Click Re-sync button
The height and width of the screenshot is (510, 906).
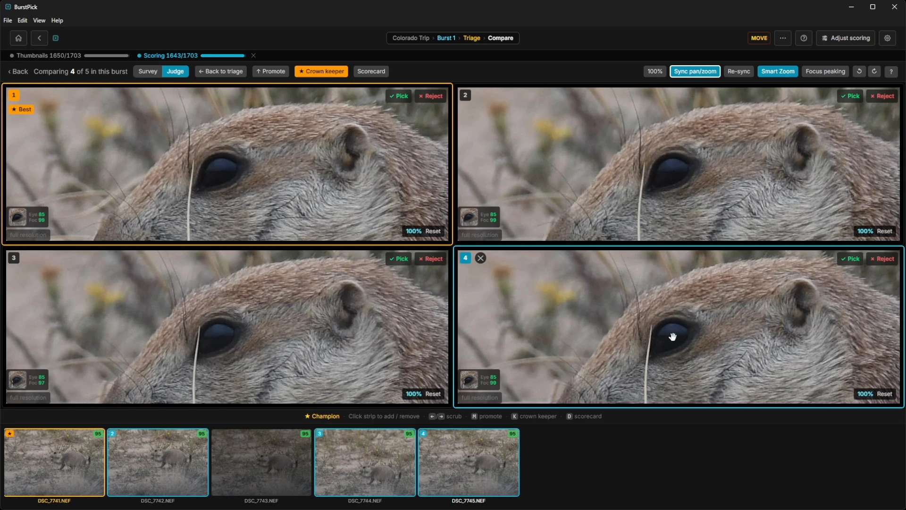pyautogui.click(x=738, y=71)
